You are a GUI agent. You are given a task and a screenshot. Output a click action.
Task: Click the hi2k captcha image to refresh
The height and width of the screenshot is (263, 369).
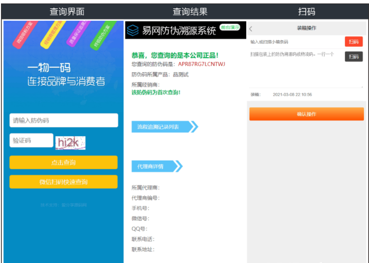pyautogui.click(x=71, y=143)
